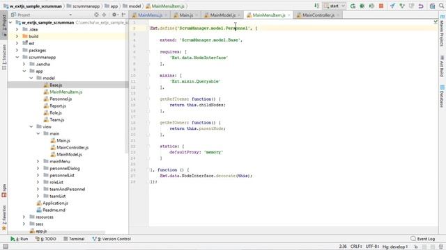Click the Event Log icon

pyautogui.click(x=413, y=239)
